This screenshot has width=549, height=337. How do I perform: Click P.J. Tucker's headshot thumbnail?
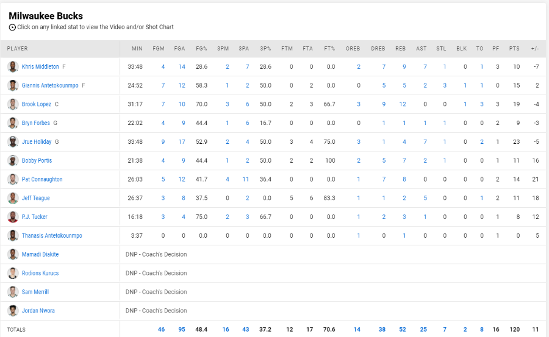[13, 217]
